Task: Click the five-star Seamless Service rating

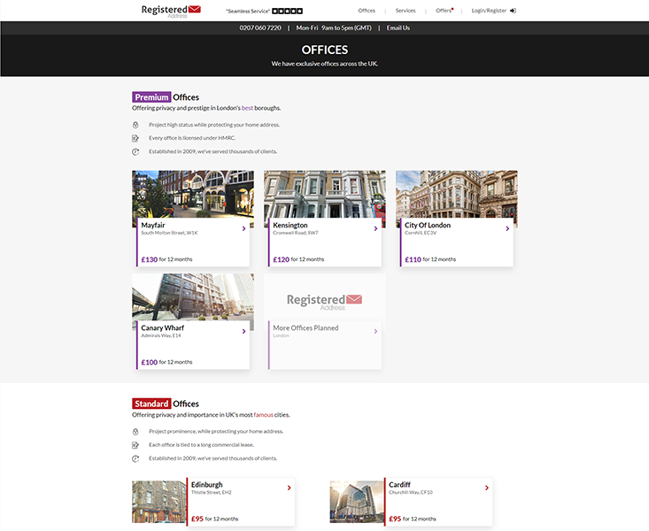Action: pyautogui.click(x=288, y=11)
